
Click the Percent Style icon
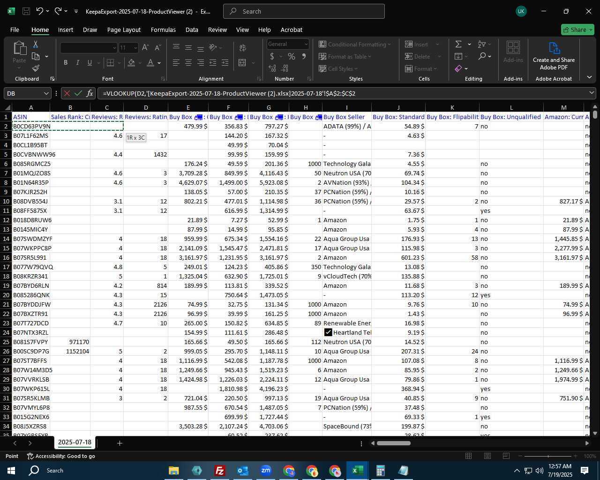(292, 56)
